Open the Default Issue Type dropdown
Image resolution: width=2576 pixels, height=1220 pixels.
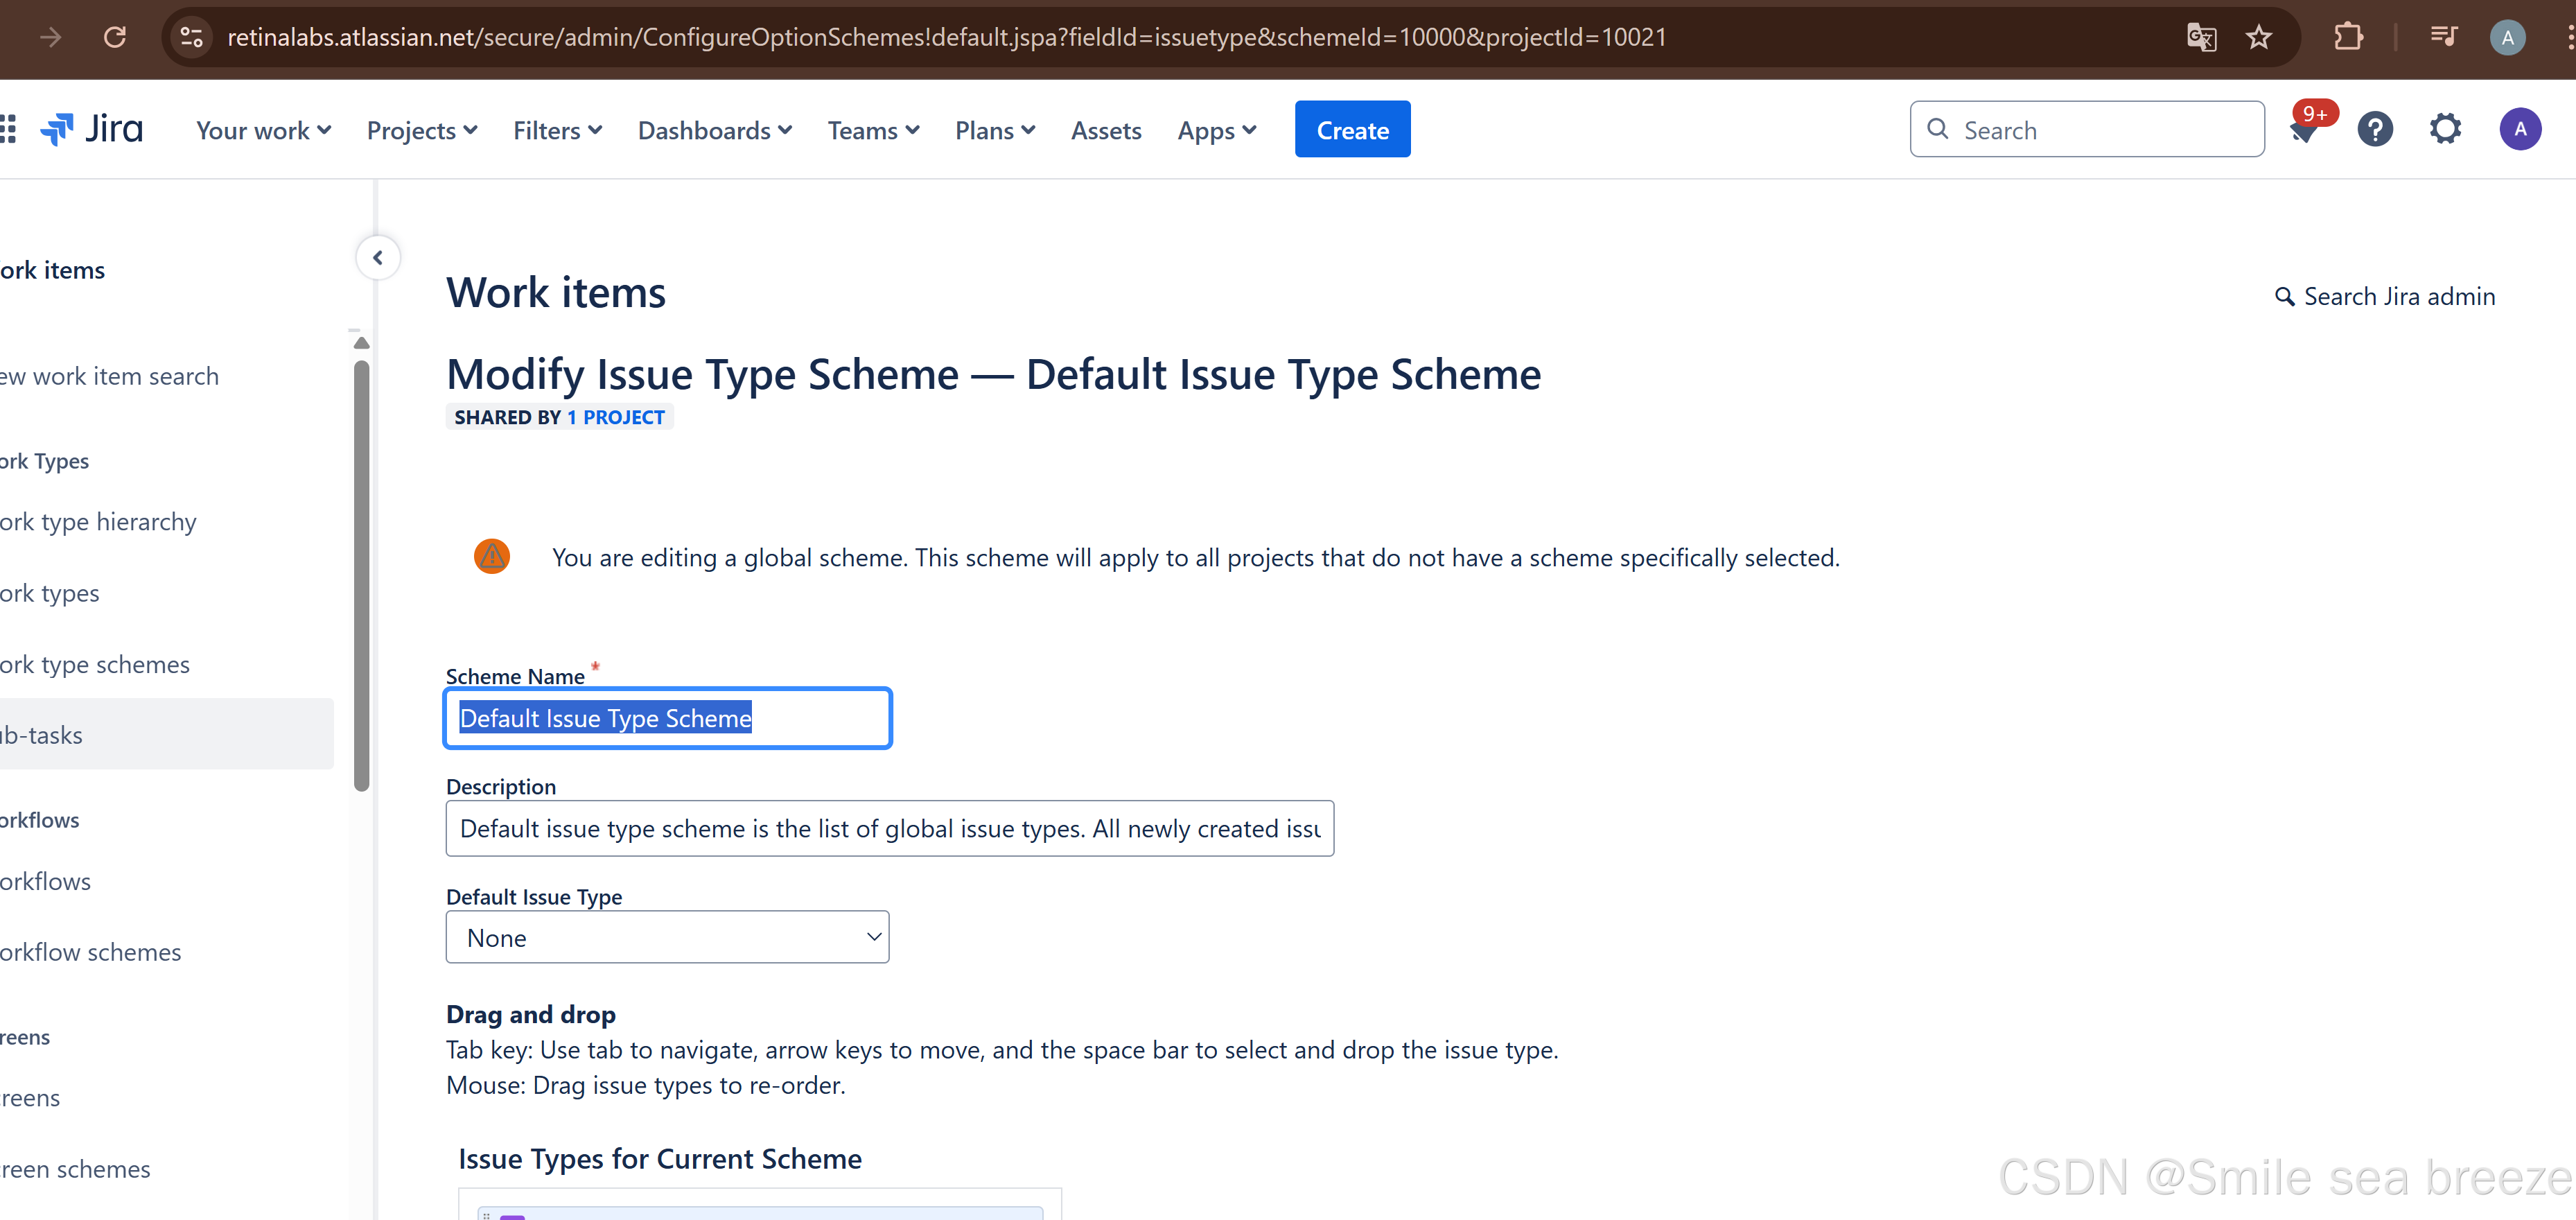click(x=666, y=937)
